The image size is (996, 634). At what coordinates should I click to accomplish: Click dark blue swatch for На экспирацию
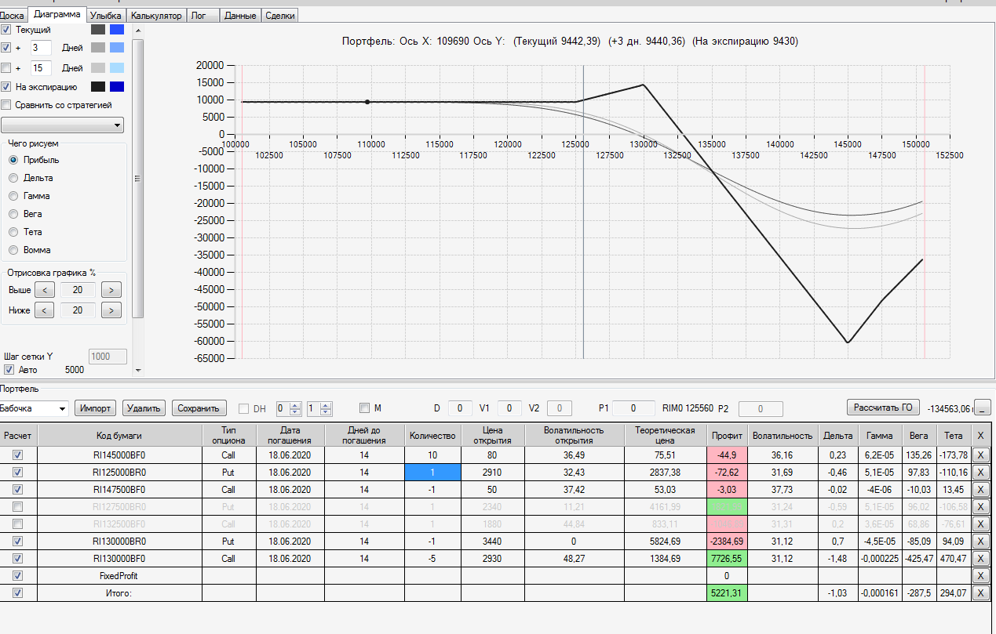pos(117,87)
